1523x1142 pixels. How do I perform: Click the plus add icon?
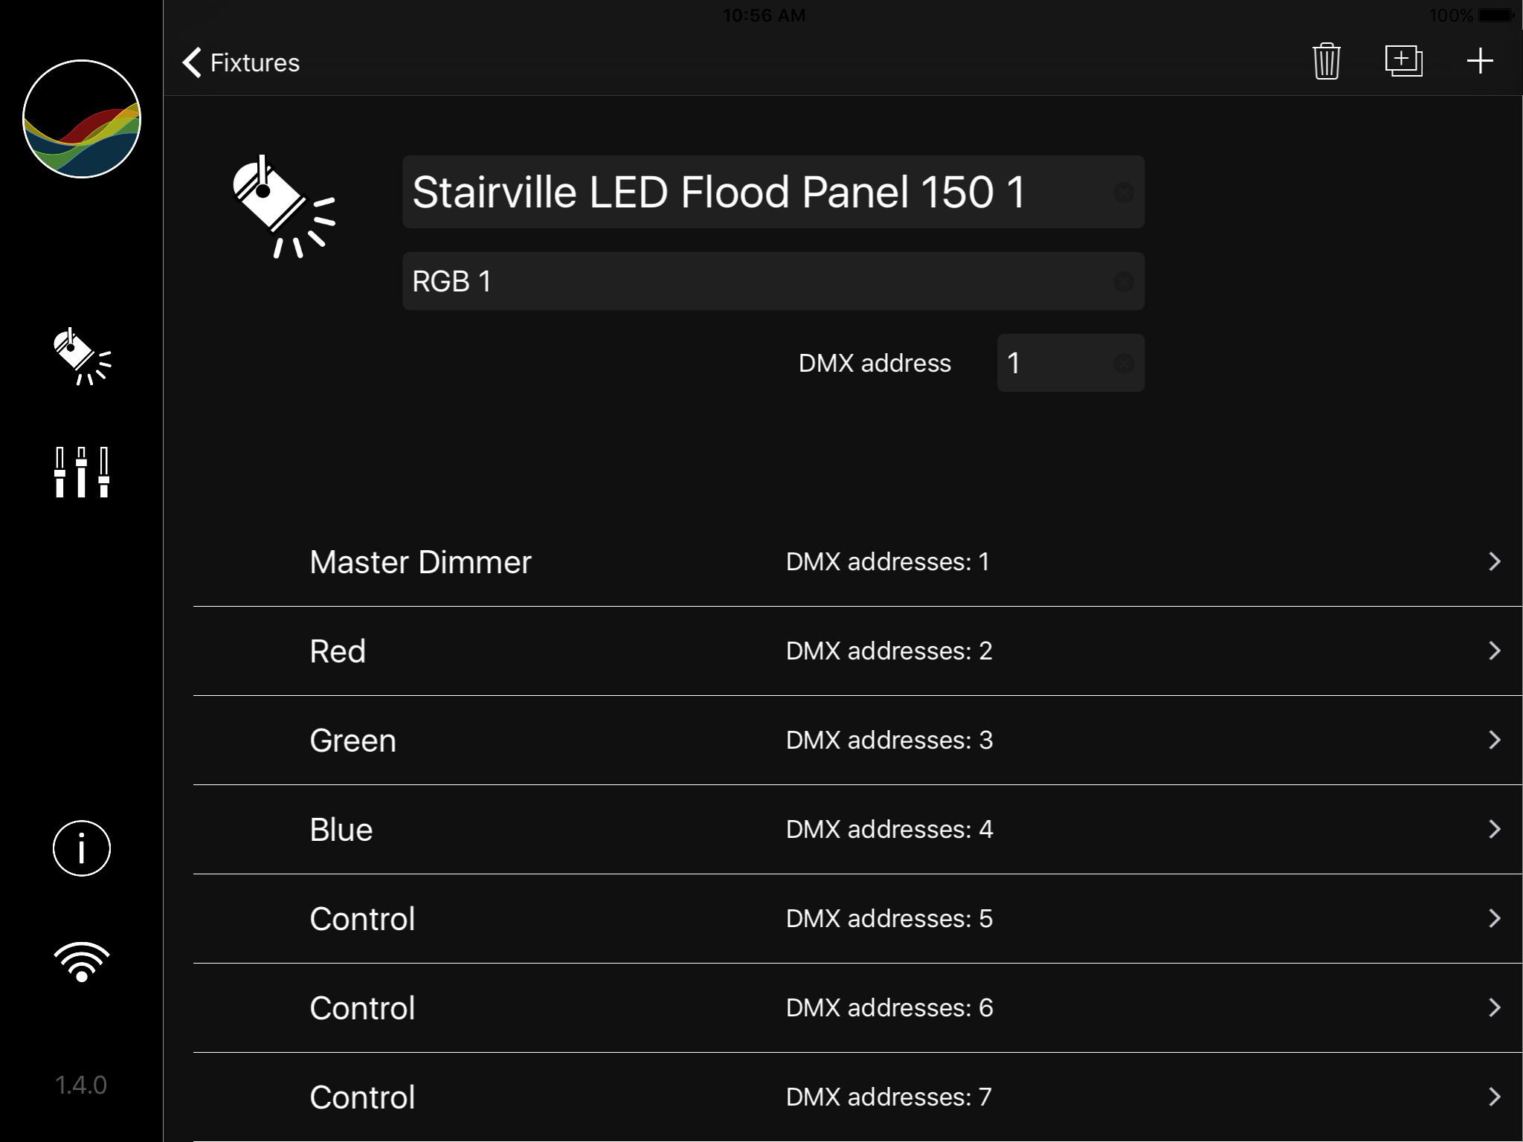click(x=1480, y=61)
